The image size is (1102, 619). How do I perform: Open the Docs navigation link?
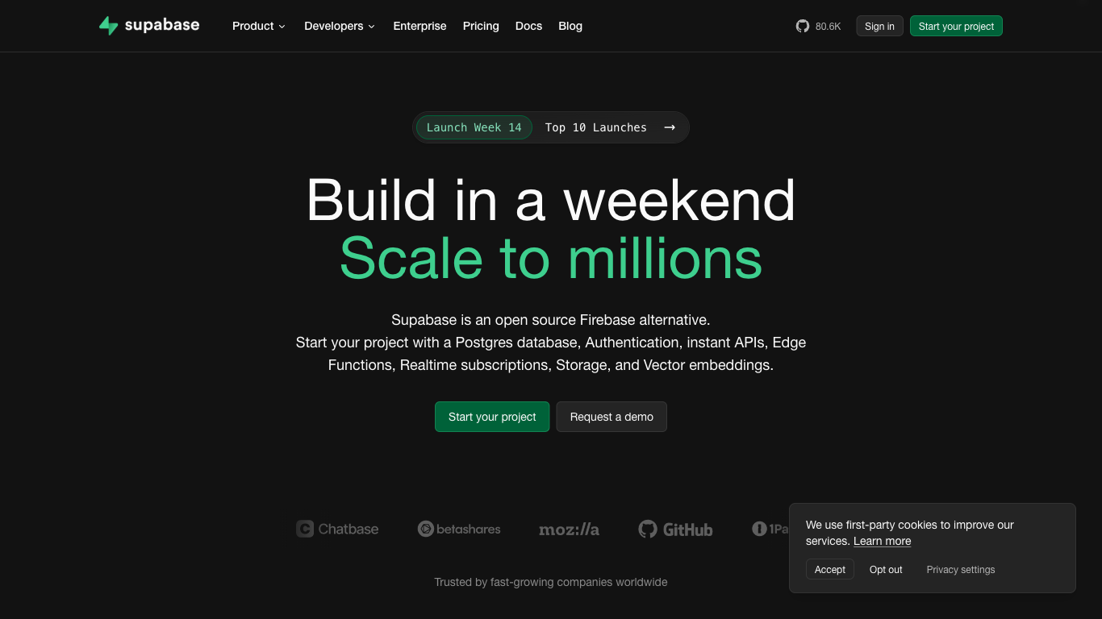[x=528, y=26]
